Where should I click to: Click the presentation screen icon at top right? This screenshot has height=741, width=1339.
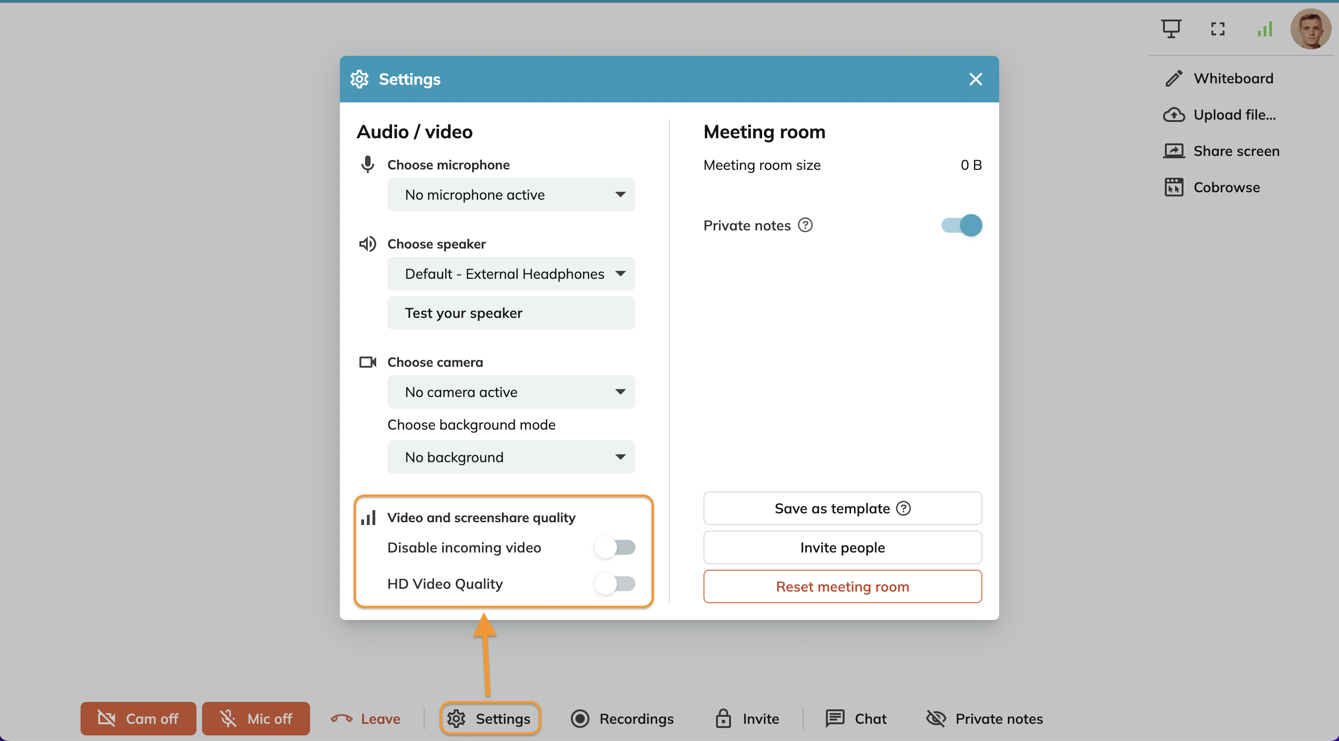pyautogui.click(x=1171, y=28)
